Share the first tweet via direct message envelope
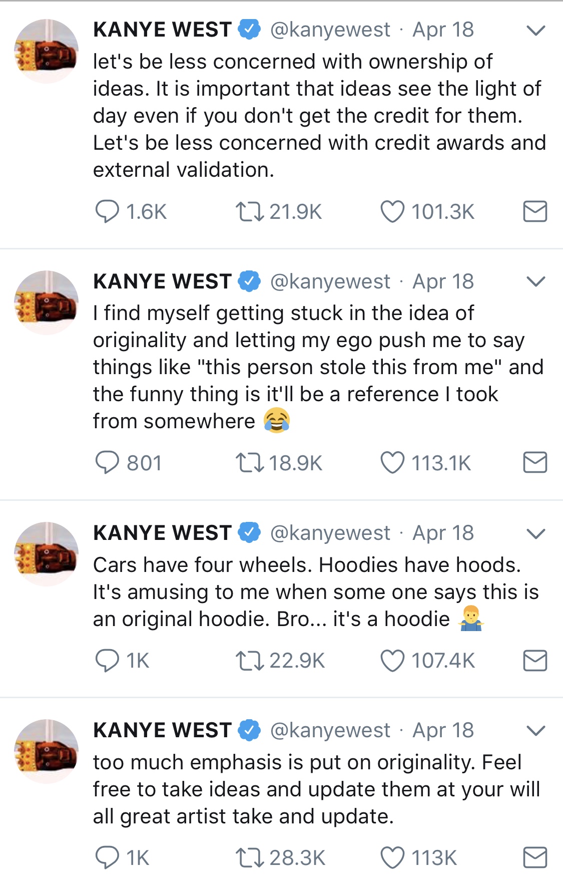This screenshot has height=879, width=563. click(x=534, y=211)
